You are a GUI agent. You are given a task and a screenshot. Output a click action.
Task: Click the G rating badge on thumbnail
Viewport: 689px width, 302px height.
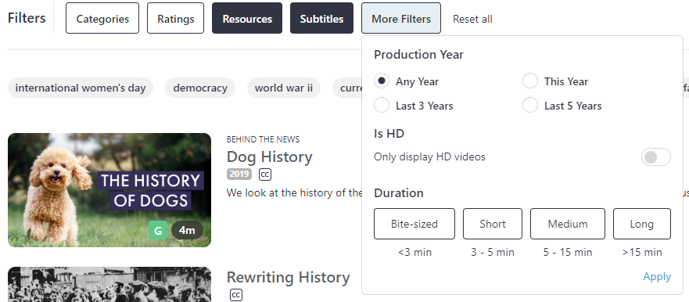coord(158,230)
